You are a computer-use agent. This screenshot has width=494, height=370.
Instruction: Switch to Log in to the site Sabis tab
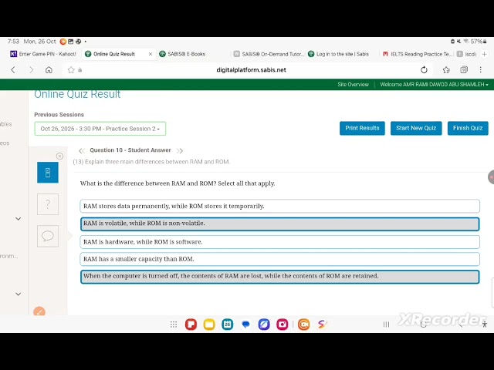click(338, 54)
